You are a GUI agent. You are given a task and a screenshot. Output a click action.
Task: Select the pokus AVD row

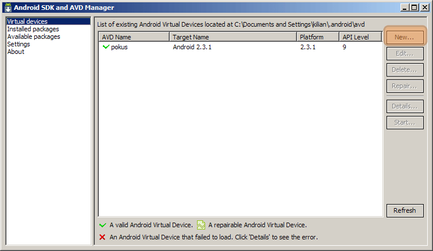pyautogui.click(x=241, y=47)
